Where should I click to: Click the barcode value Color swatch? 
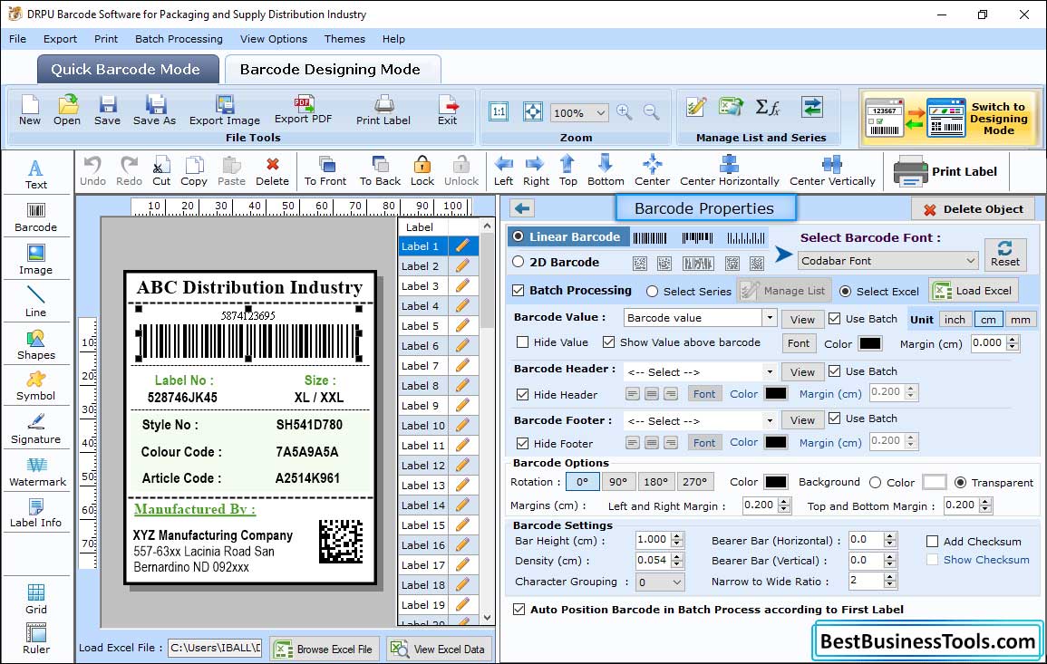[x=869, y=343]
